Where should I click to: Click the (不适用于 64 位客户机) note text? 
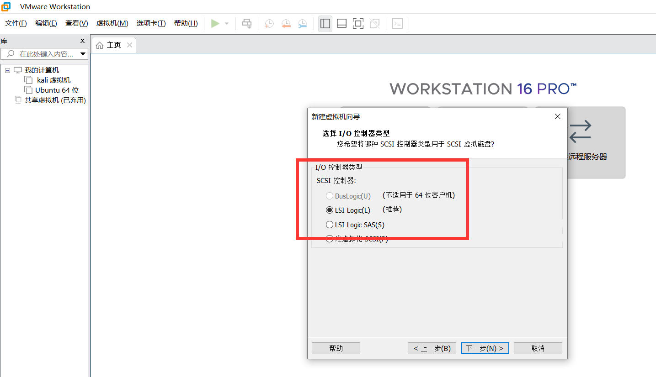click(x=419, y=195)
